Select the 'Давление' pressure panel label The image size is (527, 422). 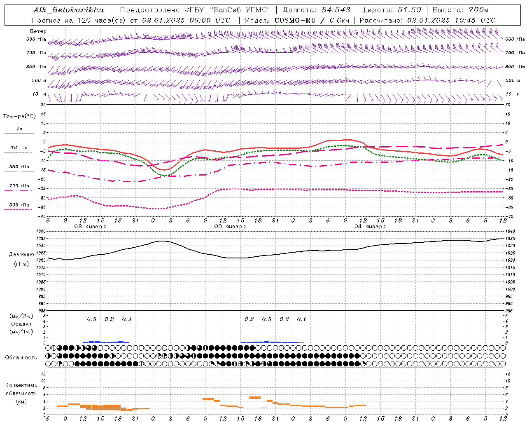click(21, 255)
